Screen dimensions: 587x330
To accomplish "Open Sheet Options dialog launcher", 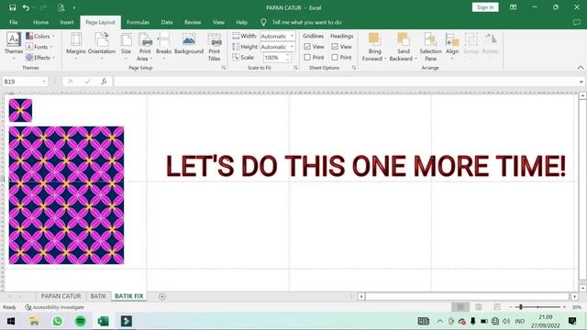I will (x=354, y=68).
